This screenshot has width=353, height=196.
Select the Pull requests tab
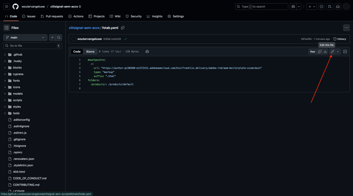(x=52, y=16)
